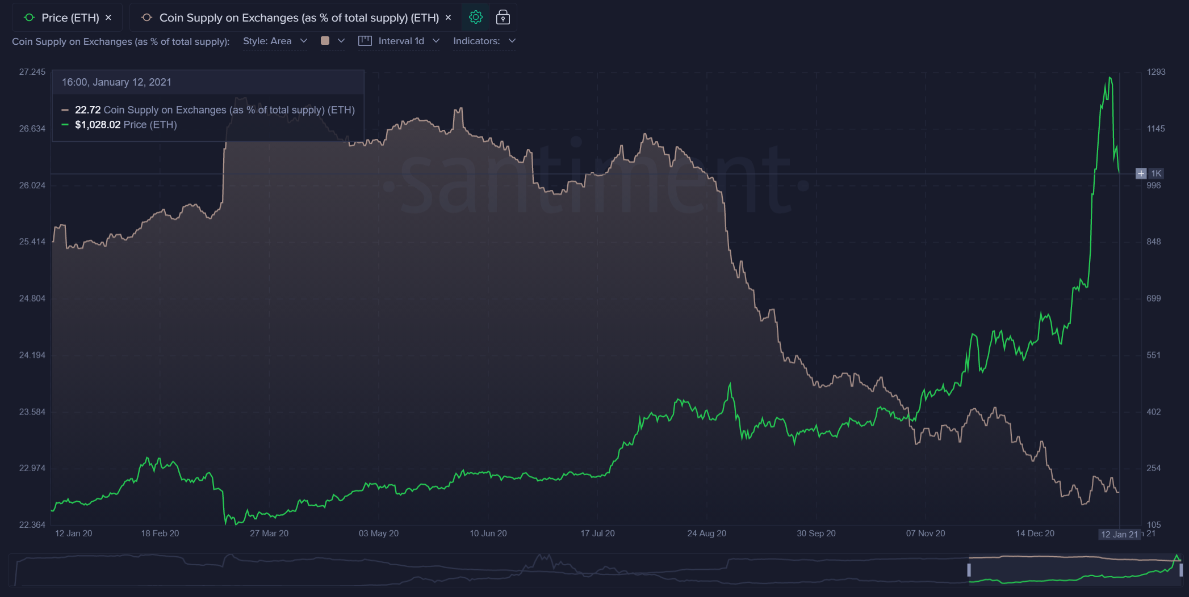Remove the Coin Supply on Exchanges metric
The image size is (1189, 597).
(x=448, y=18)
